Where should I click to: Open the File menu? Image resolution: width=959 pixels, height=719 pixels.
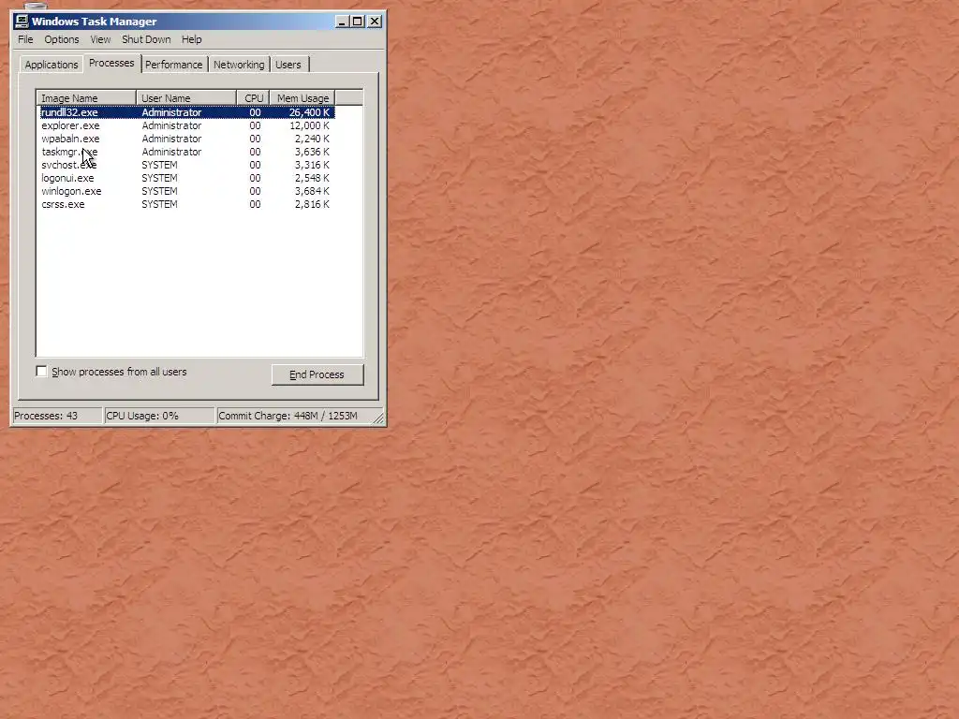(x=25, y=39)
